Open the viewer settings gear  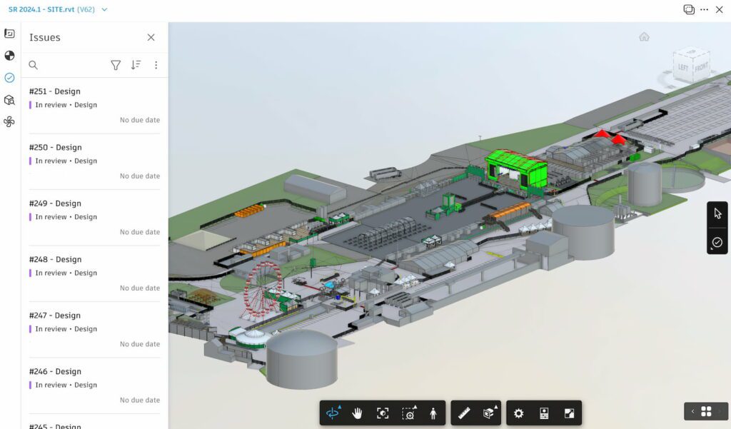(x=519, y=413)
